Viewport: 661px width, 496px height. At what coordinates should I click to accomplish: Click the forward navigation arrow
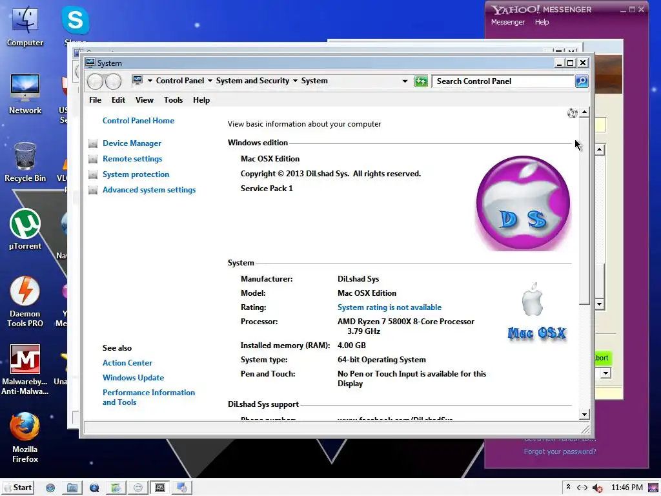tap(113, 81)
